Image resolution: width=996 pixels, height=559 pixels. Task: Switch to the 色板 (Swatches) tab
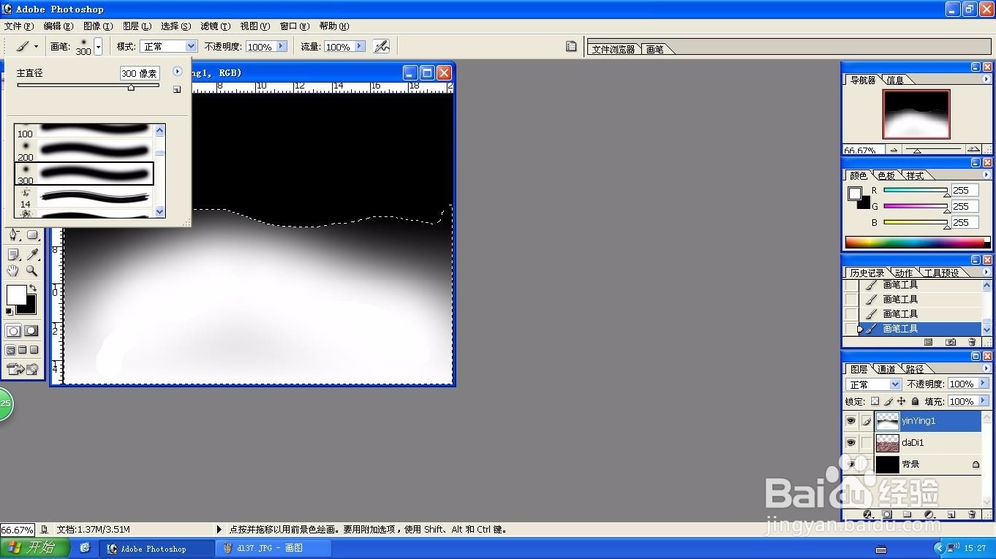[x=886, y=176]
